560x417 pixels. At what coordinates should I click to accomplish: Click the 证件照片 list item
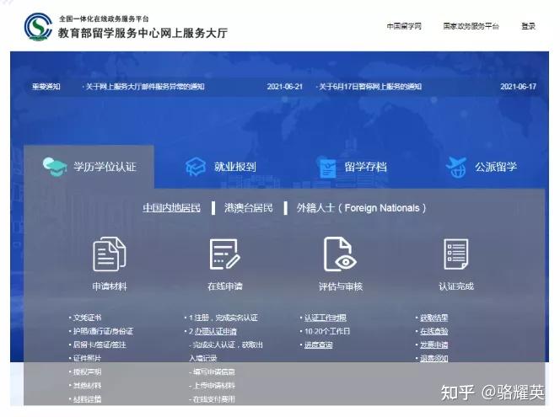pyautogui.click(x=87, y=358)
